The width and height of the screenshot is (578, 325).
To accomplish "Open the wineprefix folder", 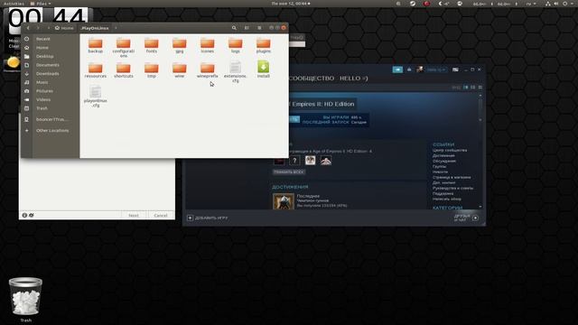I will point(208,70).
